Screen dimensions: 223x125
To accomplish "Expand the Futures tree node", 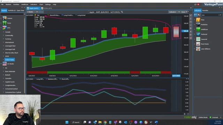I will point(1,18).
